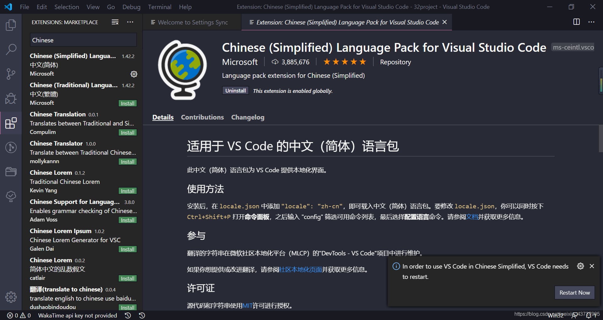
Task: Open the Terminal menu
Action: [x=160, y=7]
